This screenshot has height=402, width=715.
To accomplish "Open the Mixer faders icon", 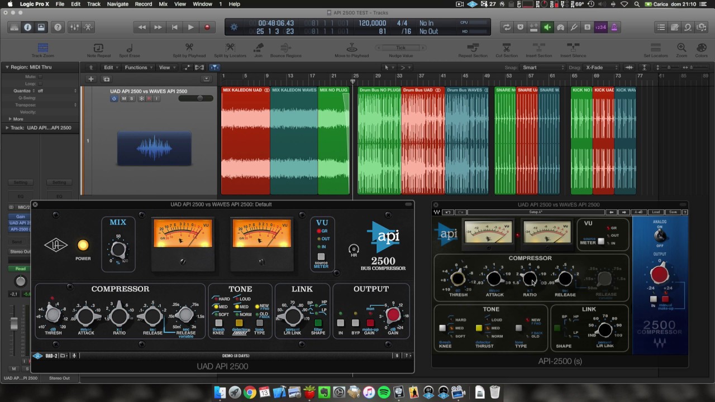I will click(75, 27).
